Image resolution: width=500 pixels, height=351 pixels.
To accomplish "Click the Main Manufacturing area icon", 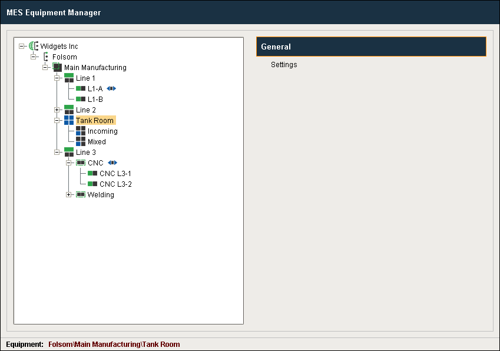I will click(57, 68).
